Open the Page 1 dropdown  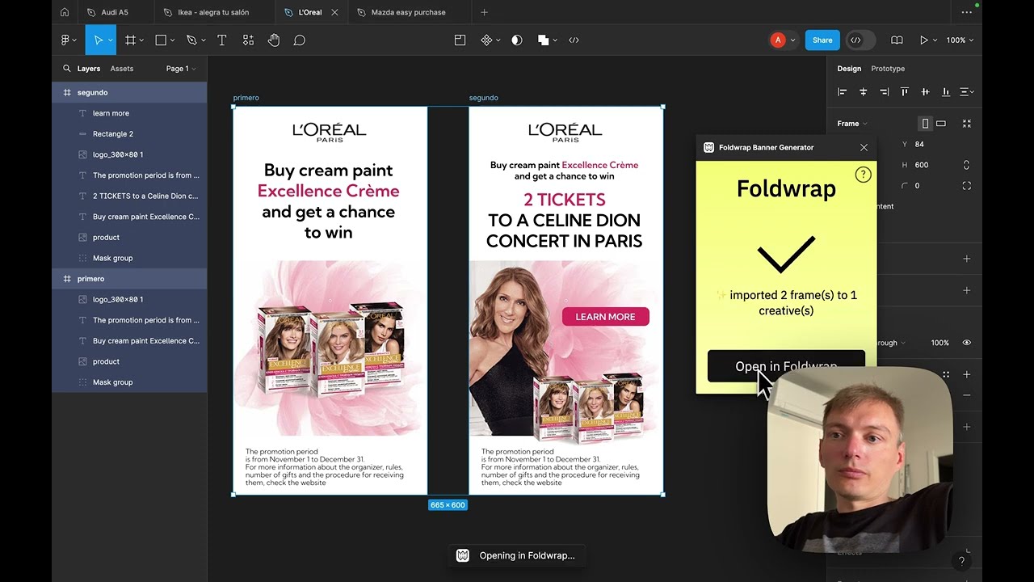181,69
